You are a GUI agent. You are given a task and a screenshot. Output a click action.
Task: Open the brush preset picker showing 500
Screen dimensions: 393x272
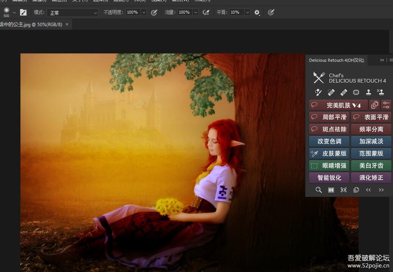(6, 12)
